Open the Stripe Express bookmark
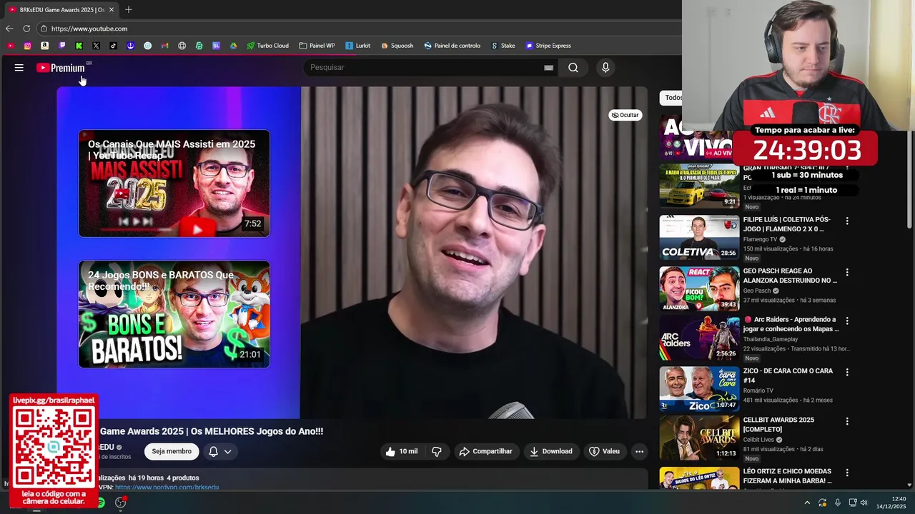 (x=548, y=46)
